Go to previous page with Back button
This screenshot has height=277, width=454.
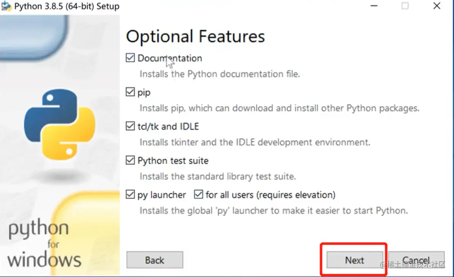[154, 260]
